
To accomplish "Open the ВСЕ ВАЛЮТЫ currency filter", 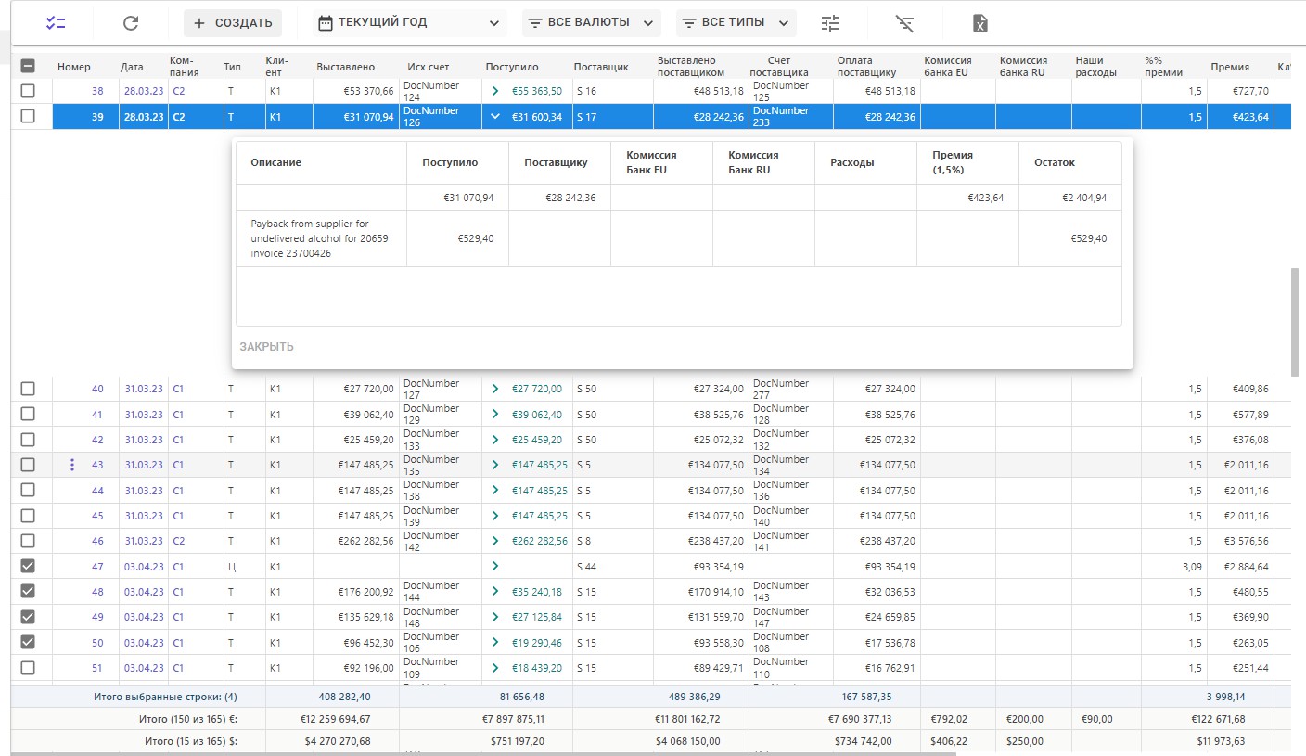I will [591, 23].
